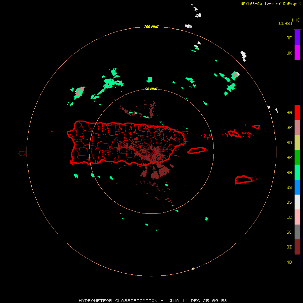Click the WS legend label

(x=289, y=188)
